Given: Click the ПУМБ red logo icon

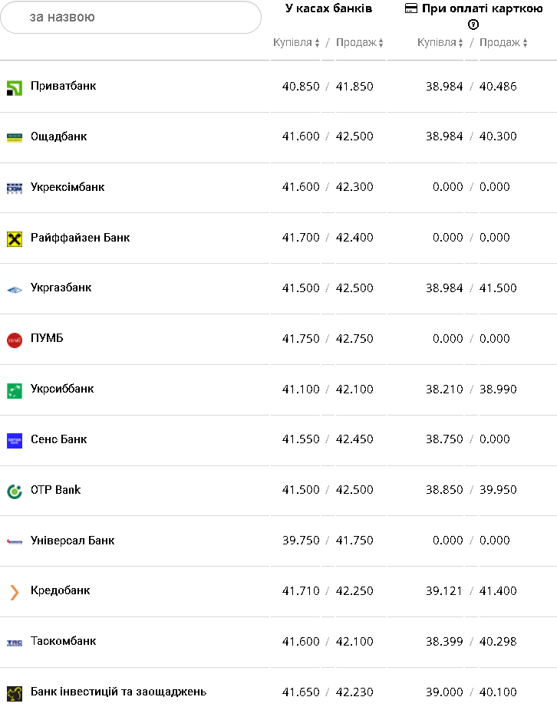Looking at the screenshot, I should [15, 340].
